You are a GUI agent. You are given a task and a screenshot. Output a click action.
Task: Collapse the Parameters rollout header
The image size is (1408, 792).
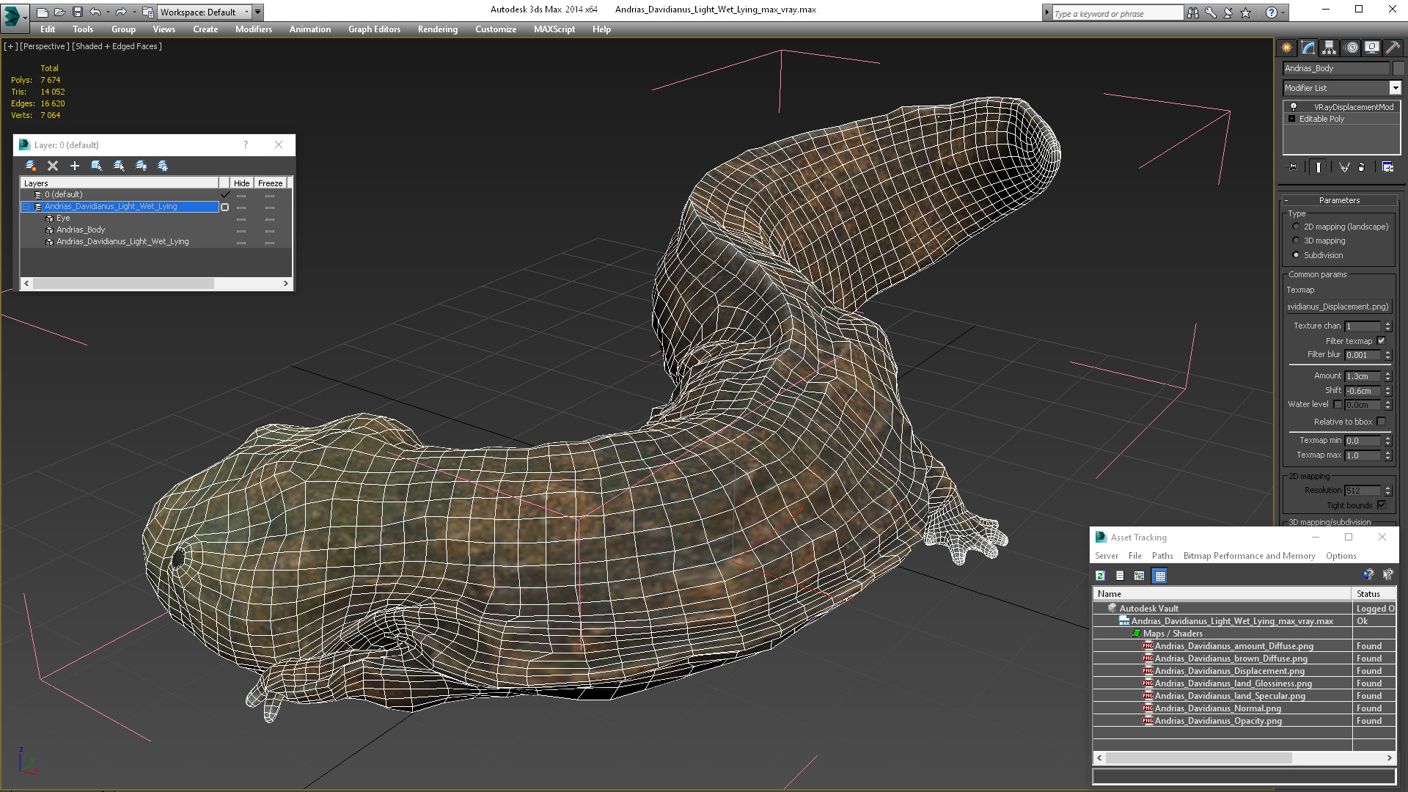click(1339, 200)
